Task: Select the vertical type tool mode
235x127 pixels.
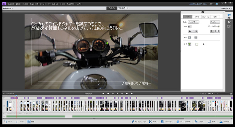Action: click(196, 44)
